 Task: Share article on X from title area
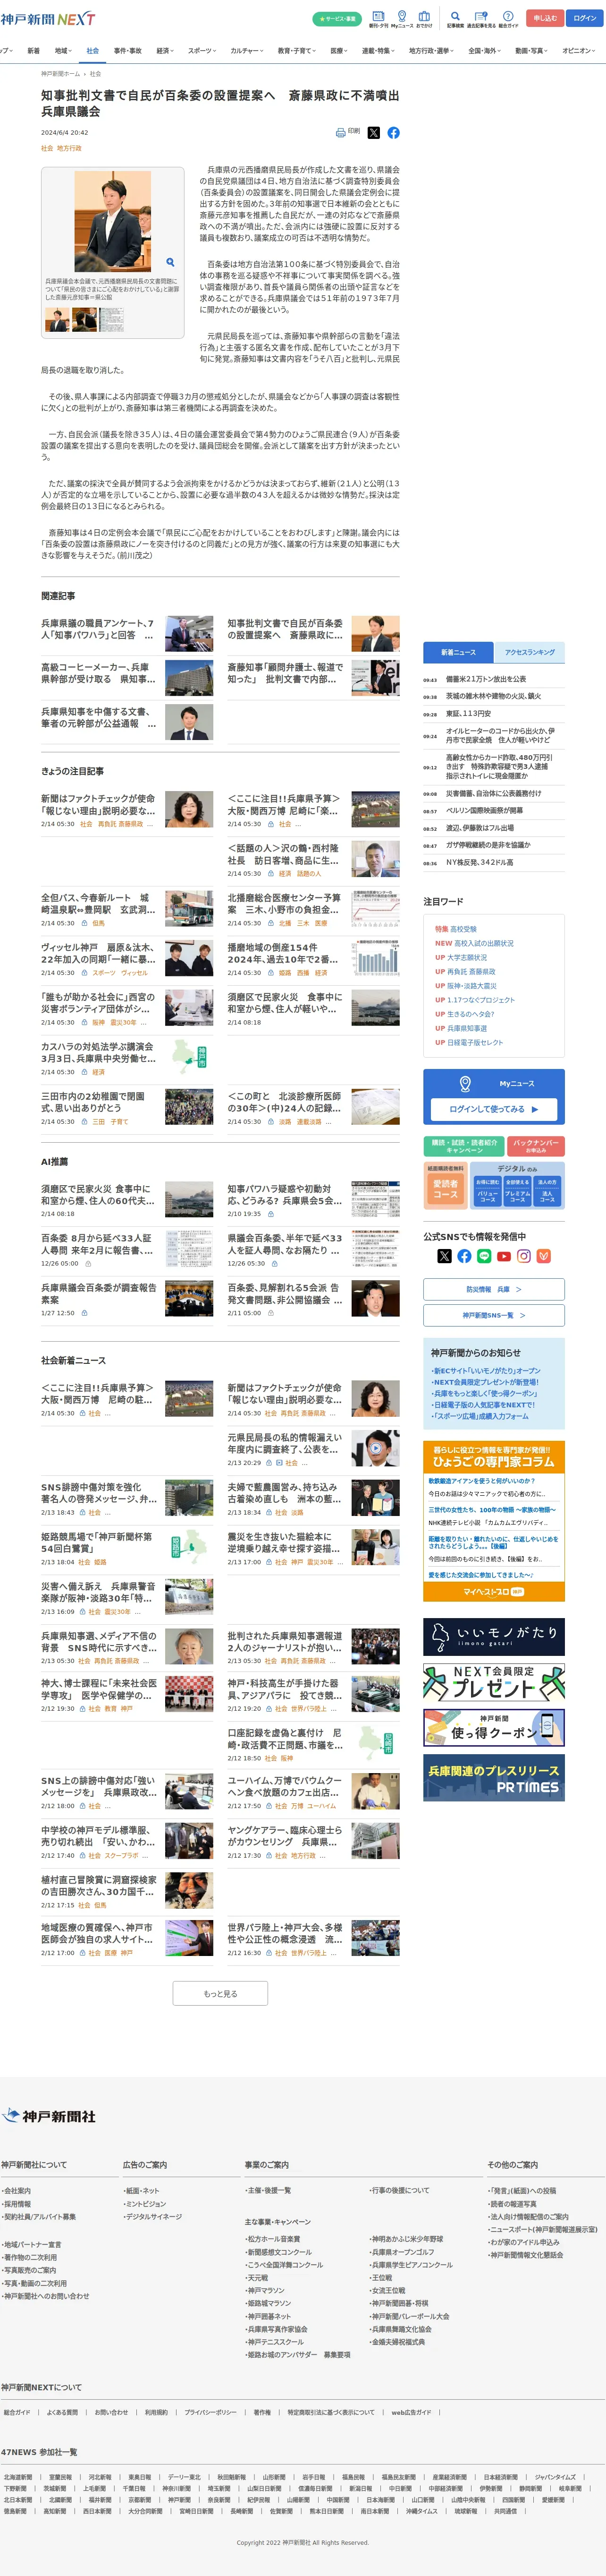point(373,133)
